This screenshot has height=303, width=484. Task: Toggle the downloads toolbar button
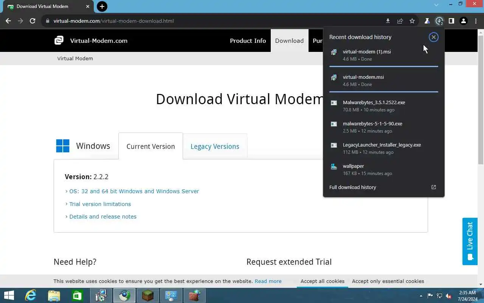click(439, 21)
